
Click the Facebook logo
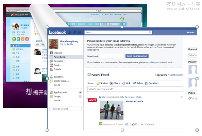point(57,32)
